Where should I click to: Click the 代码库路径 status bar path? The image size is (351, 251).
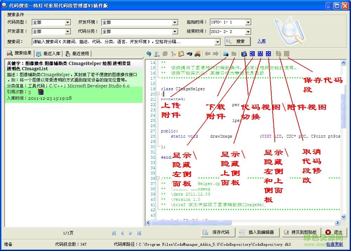[x=202, y=244]
